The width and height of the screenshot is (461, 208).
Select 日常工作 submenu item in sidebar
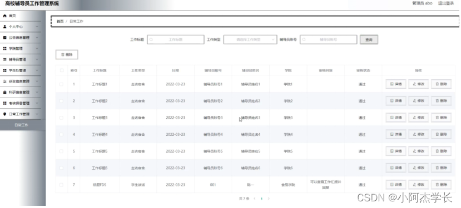click(x=23, y=125)
